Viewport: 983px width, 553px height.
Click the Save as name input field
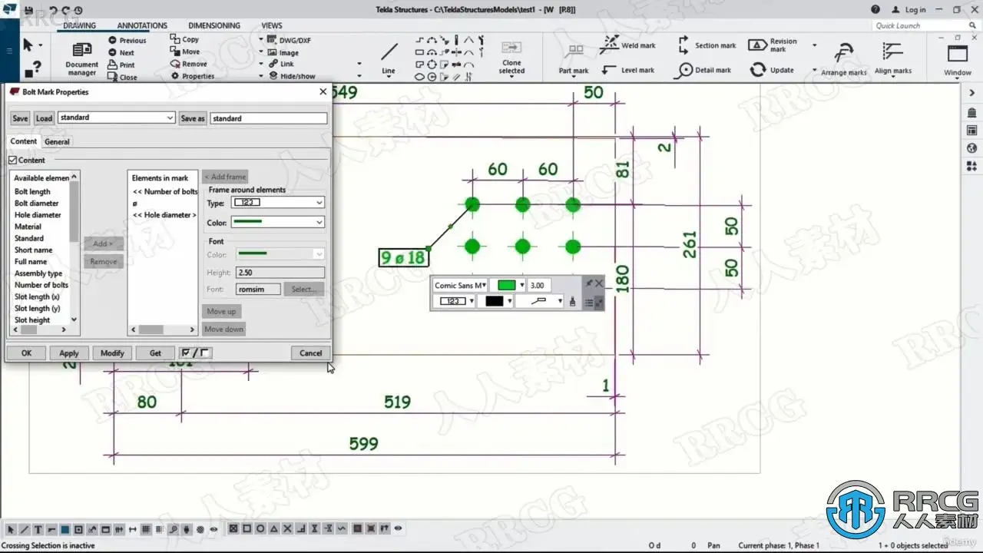(x=269, y=118)
